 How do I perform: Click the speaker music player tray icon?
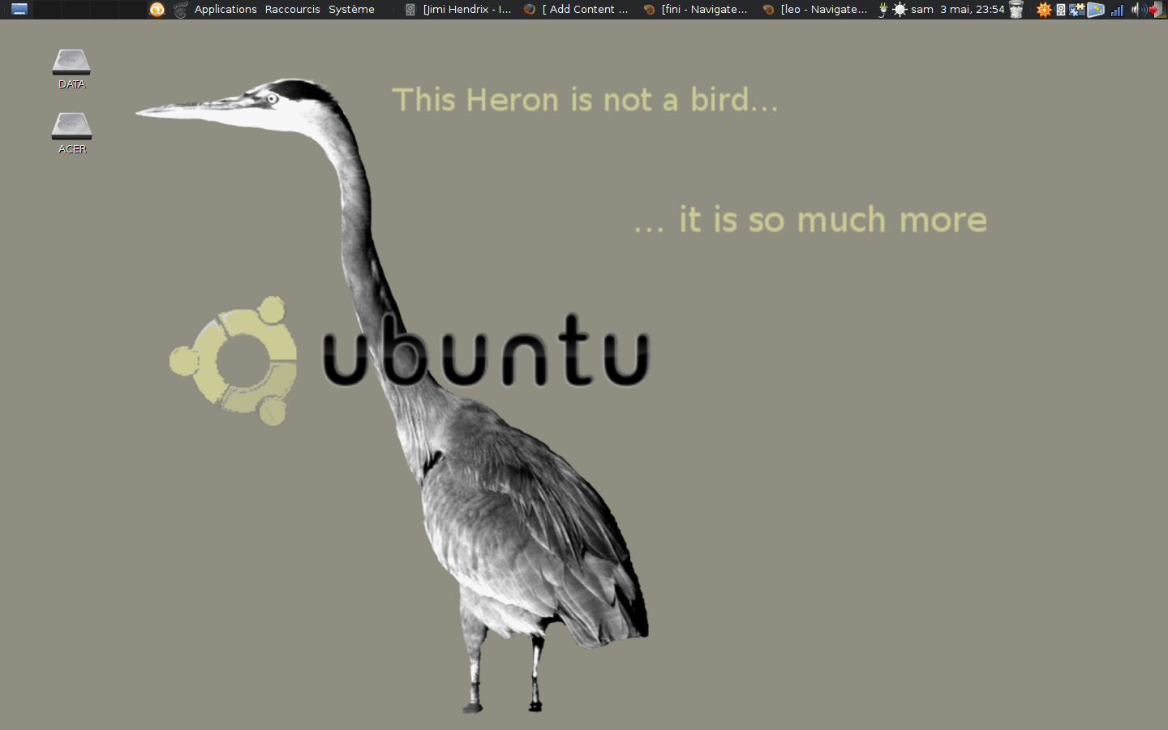[1061, 10]
